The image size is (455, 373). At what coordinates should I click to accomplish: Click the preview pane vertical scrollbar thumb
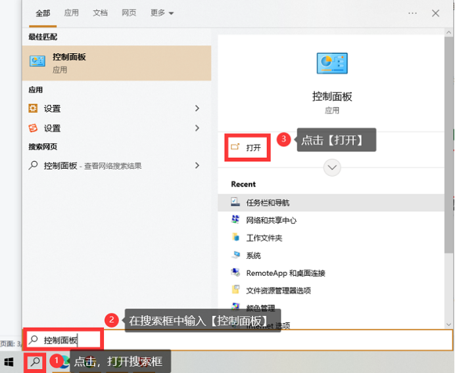[x=448, y=145]
